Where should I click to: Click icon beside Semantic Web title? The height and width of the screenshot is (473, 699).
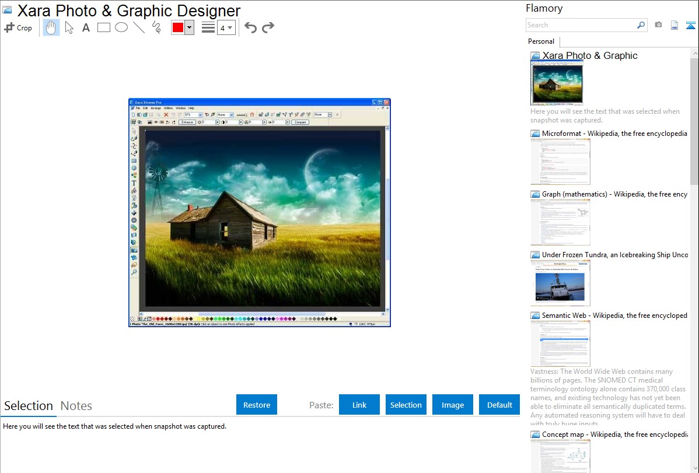[535, 316]
